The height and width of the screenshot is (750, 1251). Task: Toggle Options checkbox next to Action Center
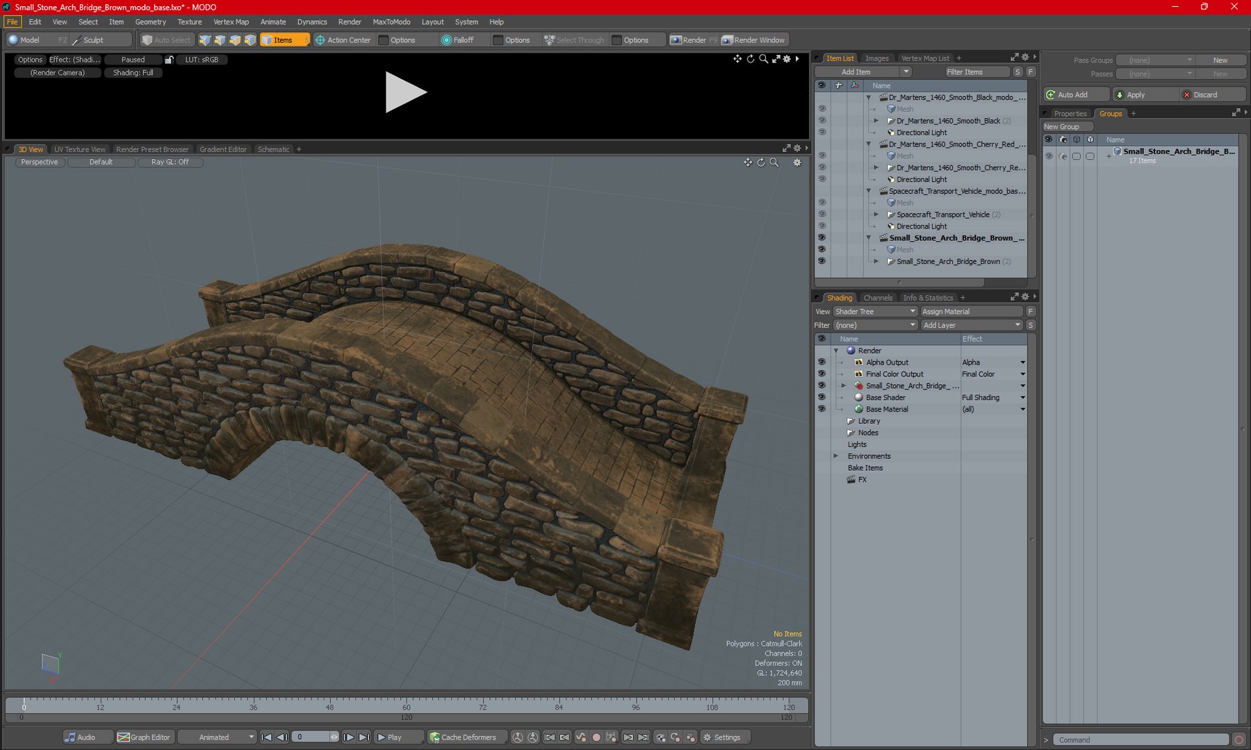384,40
